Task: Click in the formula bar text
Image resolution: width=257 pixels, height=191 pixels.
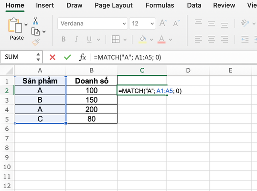Action: point(128,57)
